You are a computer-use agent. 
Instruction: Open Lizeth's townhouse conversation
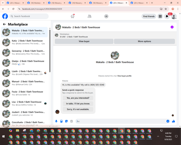click(x=24, y=73)
